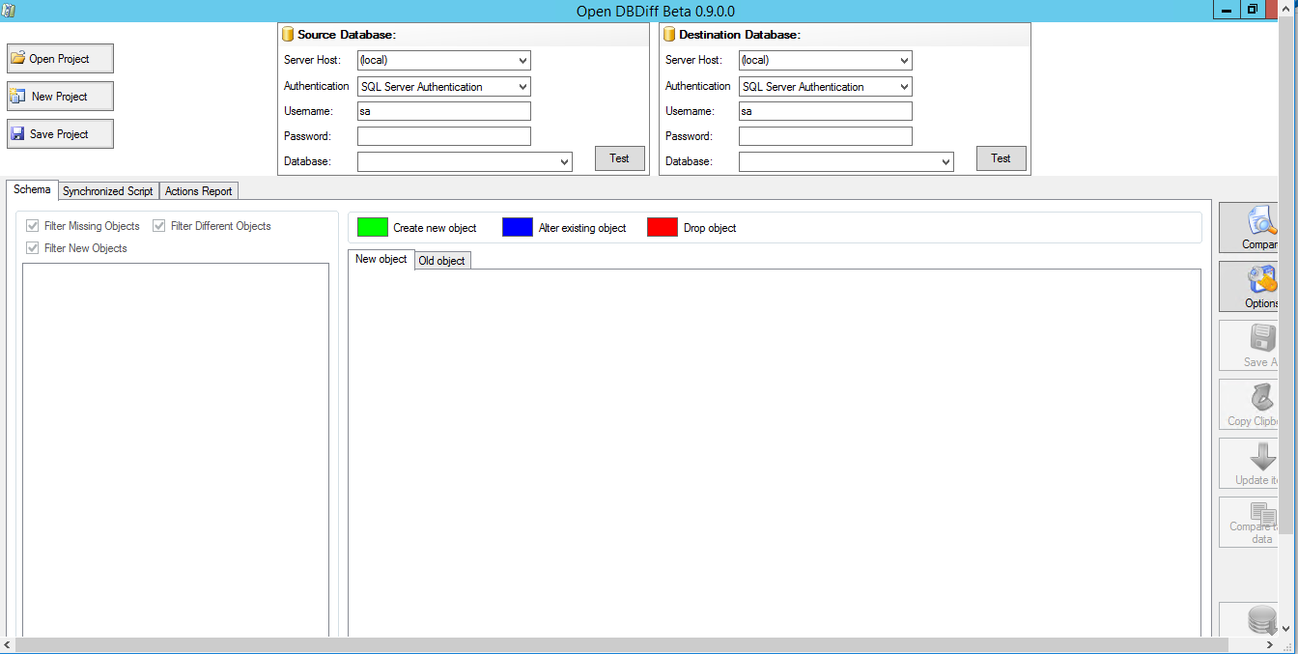Open Destination Authentication dropdown

click(903, 87)
